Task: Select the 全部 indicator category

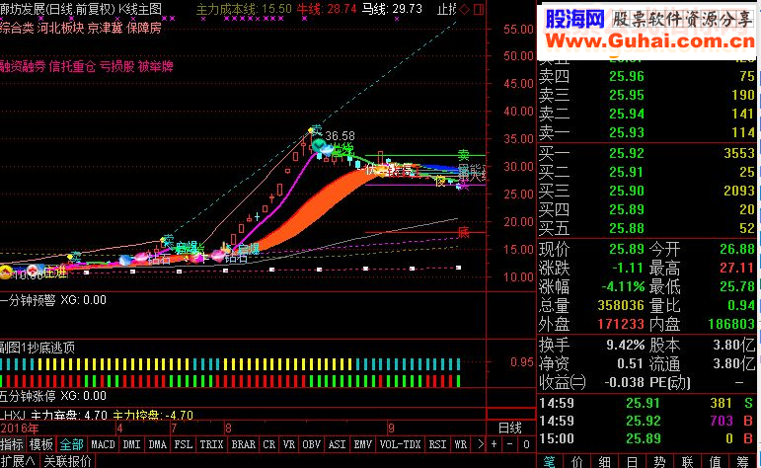Action: (71, 444)
